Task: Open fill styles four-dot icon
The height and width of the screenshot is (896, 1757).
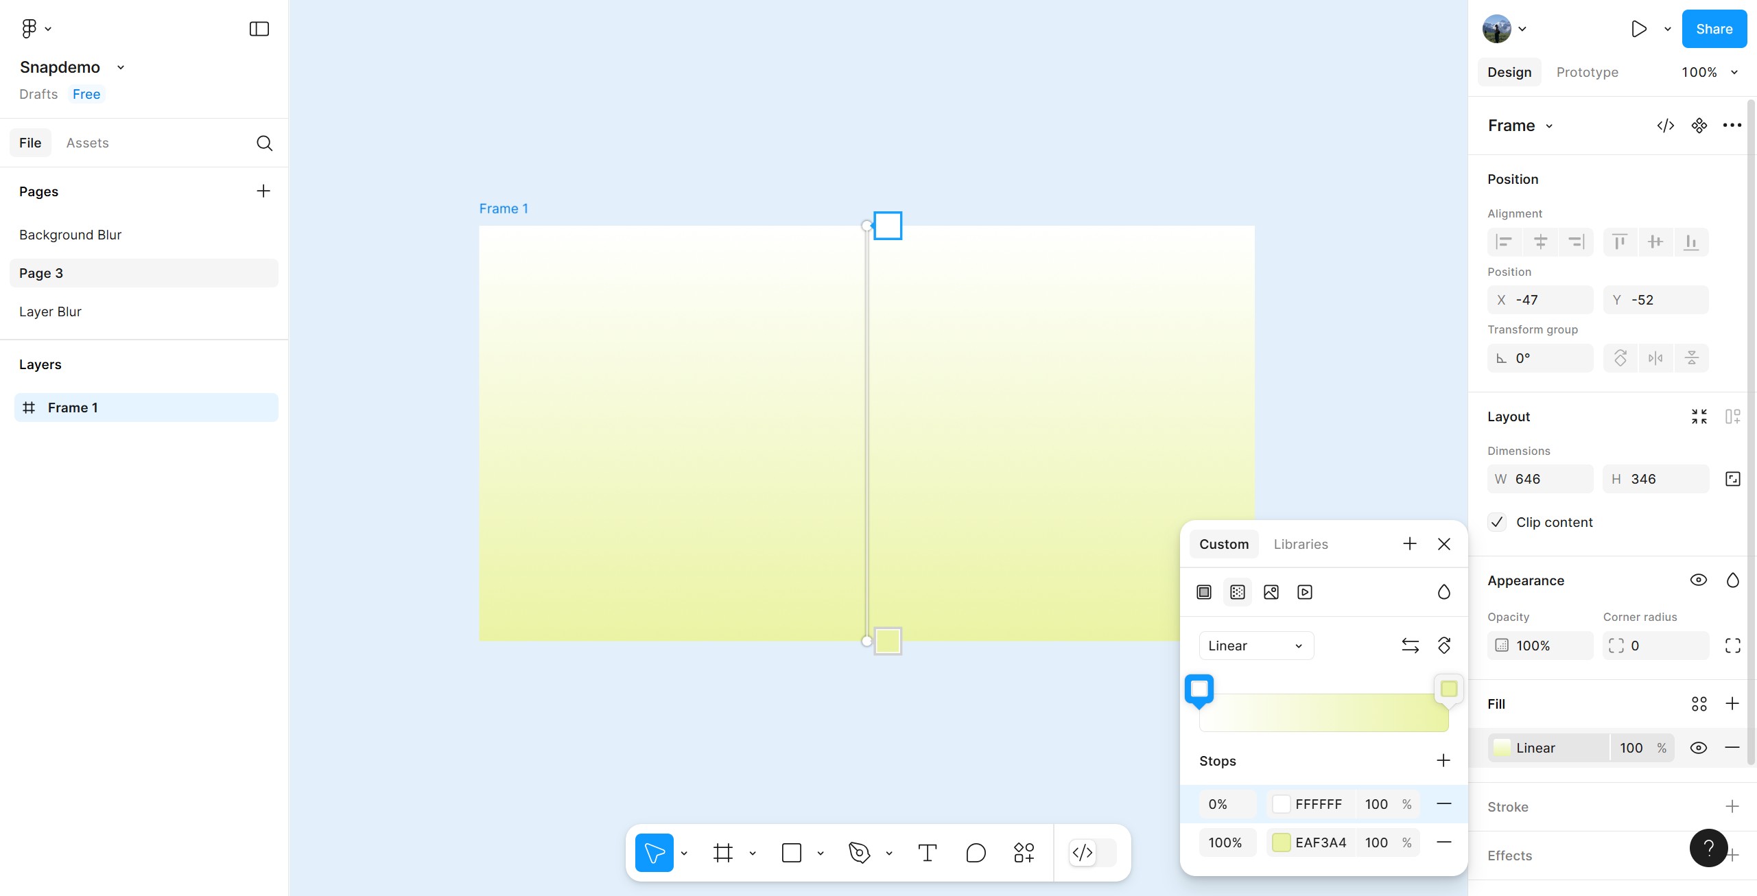Action: point(1699,704)
